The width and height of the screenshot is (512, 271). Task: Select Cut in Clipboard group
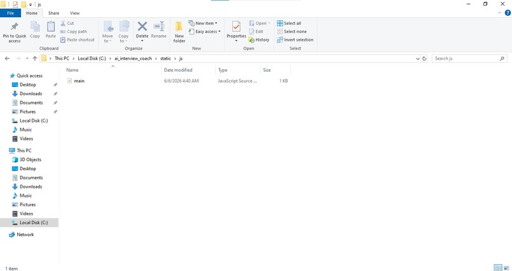point(67,23)
